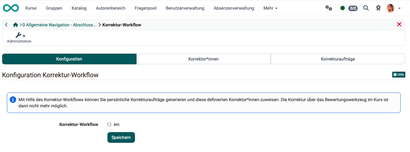The width and height of the screenshot is (410, 152).
Task: Click the Korrektur-Workflow breadcrumb text
Action: point(122,25)
